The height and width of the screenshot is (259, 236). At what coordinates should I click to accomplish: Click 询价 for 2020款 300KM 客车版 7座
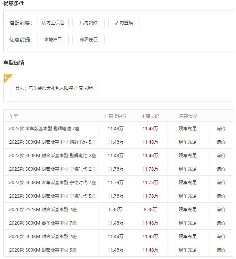tap(221, 223)
